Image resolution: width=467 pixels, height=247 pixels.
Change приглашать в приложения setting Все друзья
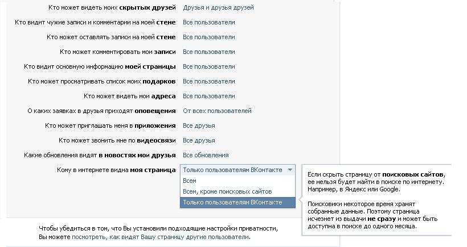199,126
